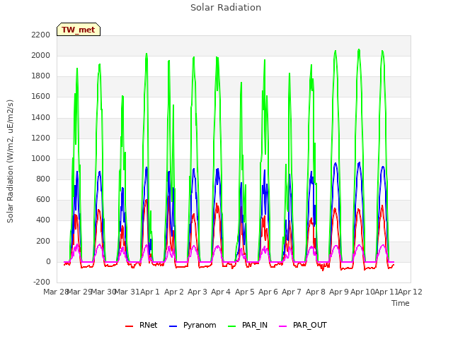The width and height of the screenshot is (453, 339).
Task: Click the 2200 y-axis tick label
Action: point(41,35)
